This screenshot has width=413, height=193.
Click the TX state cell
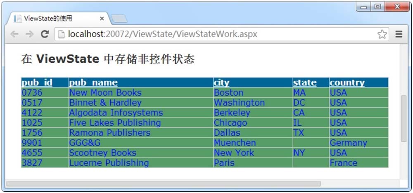311,132
